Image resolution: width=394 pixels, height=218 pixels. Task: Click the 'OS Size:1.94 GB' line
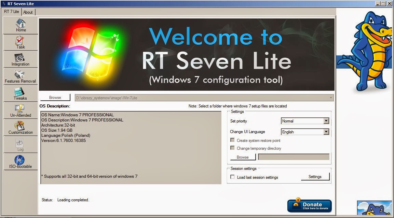[x=57, y=130]
